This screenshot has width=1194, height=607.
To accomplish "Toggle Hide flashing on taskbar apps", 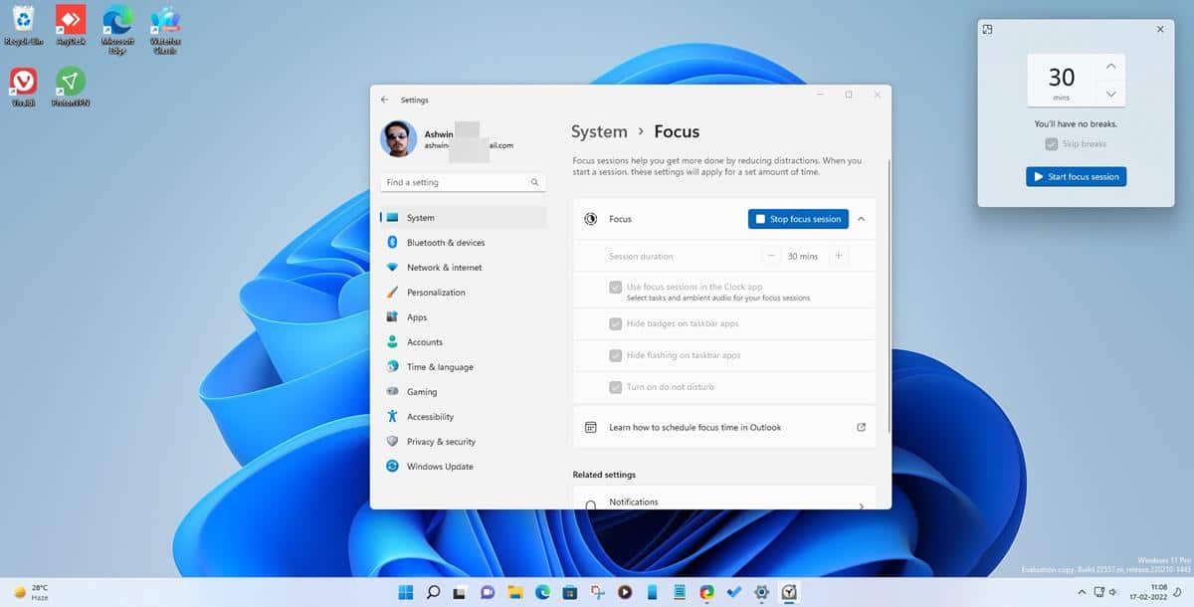I will click(x=615, y=355).
